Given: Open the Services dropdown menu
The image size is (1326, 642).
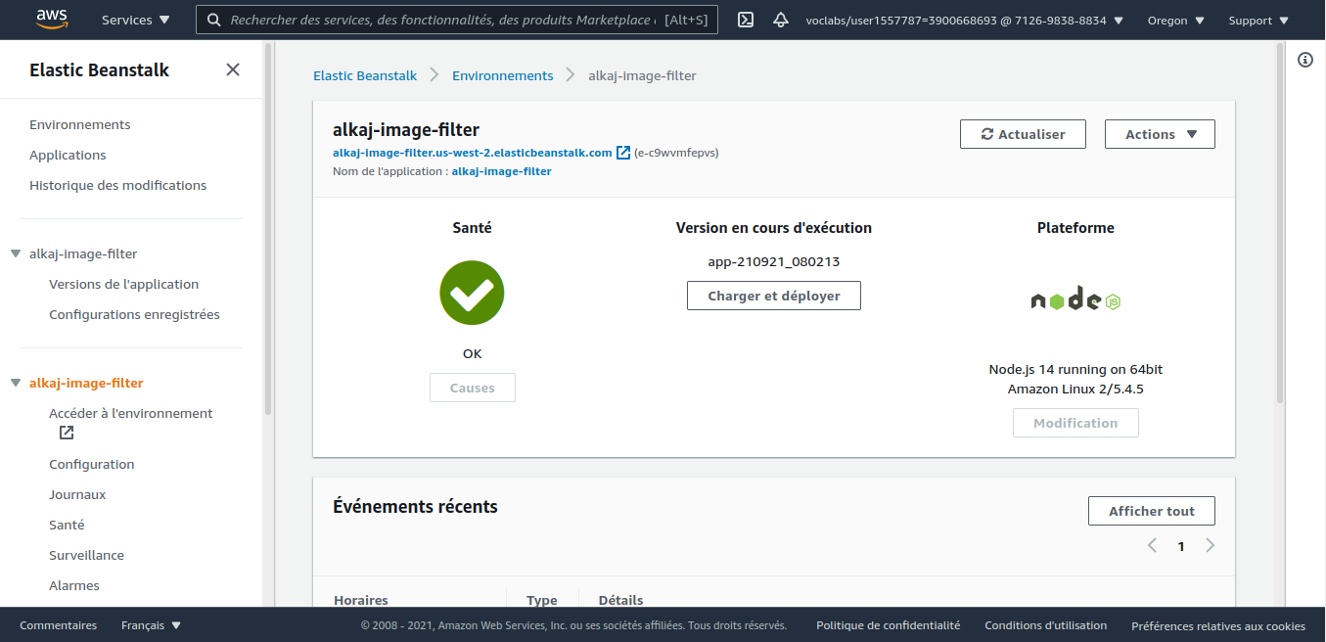Looking at the screenshot, I should coord(136,20).
